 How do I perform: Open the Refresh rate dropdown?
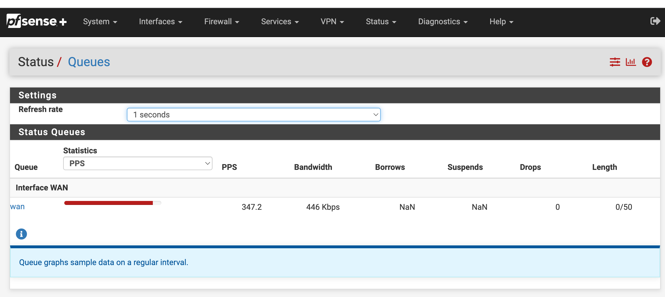pos(254,115)
